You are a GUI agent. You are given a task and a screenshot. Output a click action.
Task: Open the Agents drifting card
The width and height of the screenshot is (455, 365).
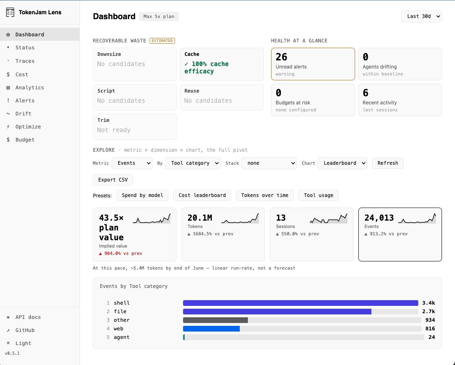click(400, 64)
